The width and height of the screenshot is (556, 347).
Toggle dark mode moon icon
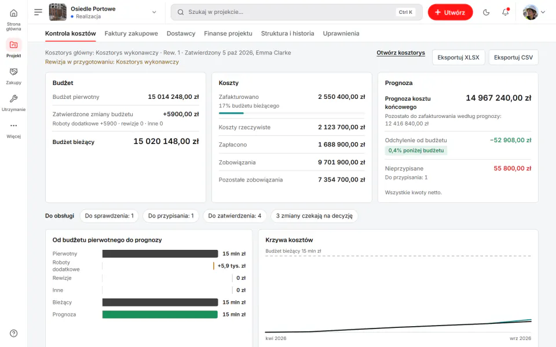pos(486,12)
